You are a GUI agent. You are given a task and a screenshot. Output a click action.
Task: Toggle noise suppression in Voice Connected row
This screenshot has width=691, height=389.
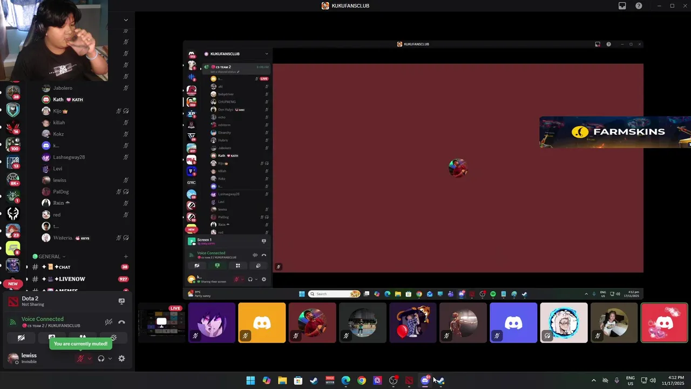(109, 322)
